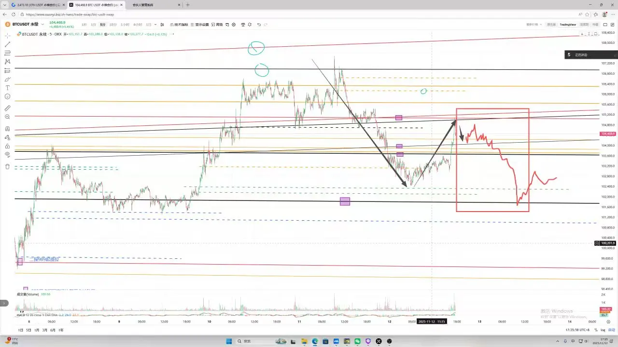Open the 技术指标 technical indicators panel

(x=179, y=25)
